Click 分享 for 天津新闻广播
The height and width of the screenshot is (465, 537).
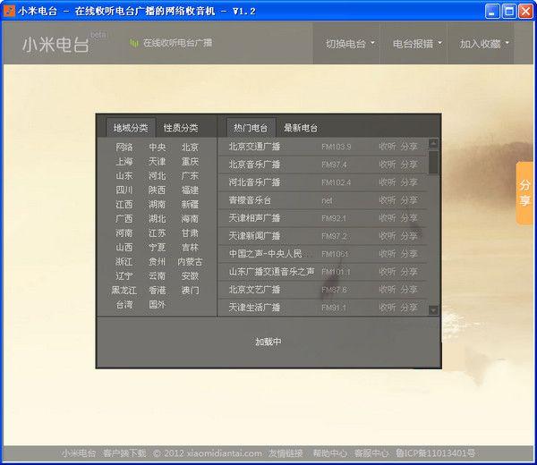pyautogui.click(x=409, y=236)
